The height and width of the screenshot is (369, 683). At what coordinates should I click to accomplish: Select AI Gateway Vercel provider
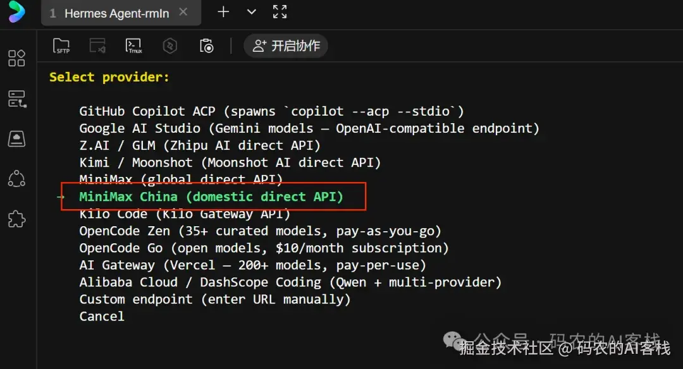(252, 265)
